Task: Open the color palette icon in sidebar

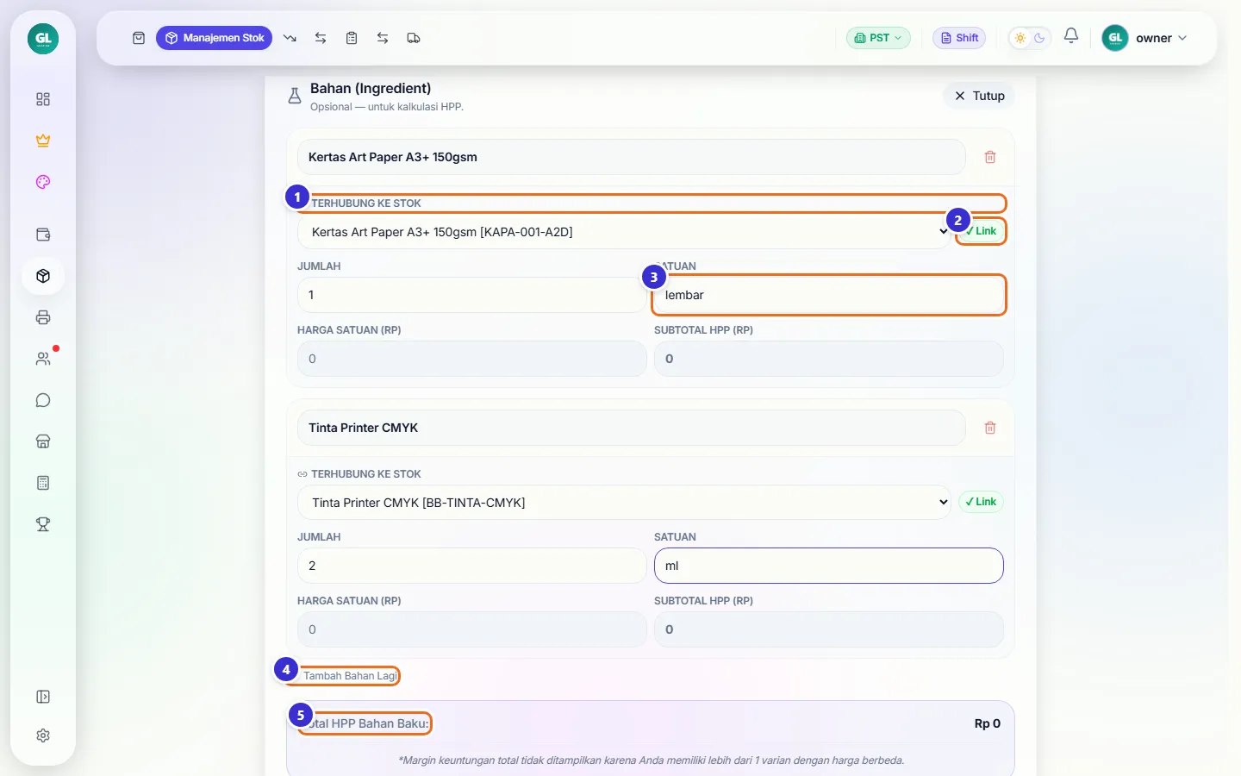Action: click(43, 182)
